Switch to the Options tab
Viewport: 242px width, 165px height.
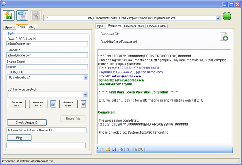9,27
